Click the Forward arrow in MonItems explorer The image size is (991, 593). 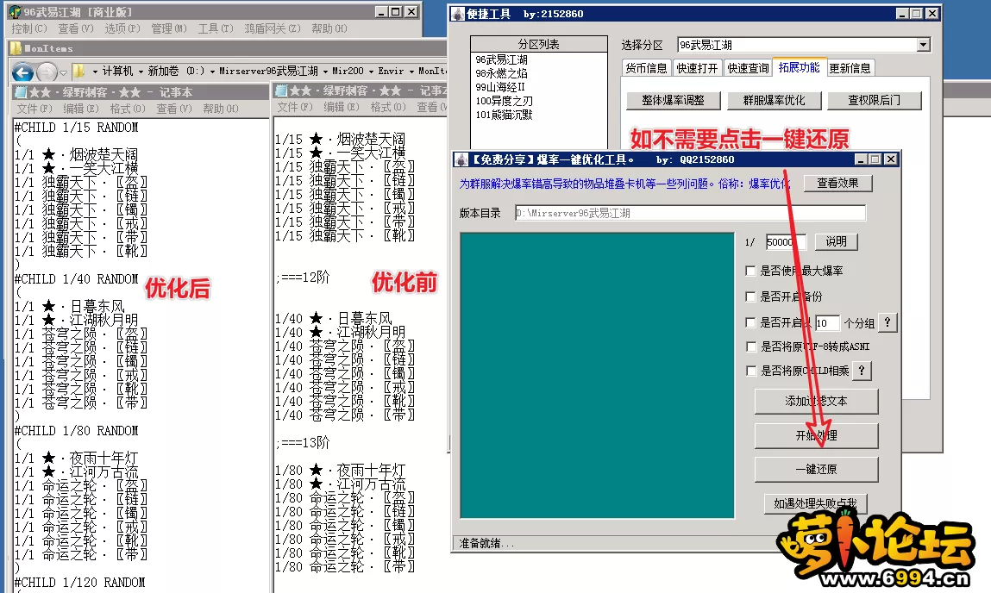point(47,72)
